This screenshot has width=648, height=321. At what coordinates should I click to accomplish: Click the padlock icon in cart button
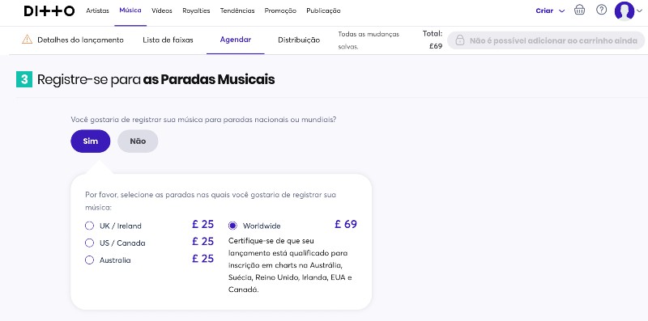tap(459, 40)
